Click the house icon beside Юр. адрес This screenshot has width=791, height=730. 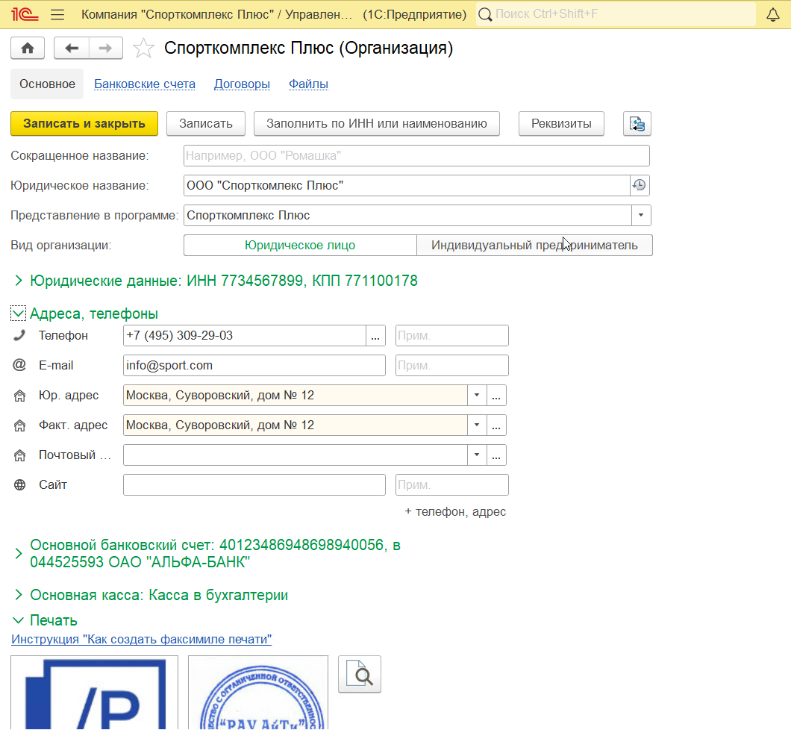pos(19,396)
